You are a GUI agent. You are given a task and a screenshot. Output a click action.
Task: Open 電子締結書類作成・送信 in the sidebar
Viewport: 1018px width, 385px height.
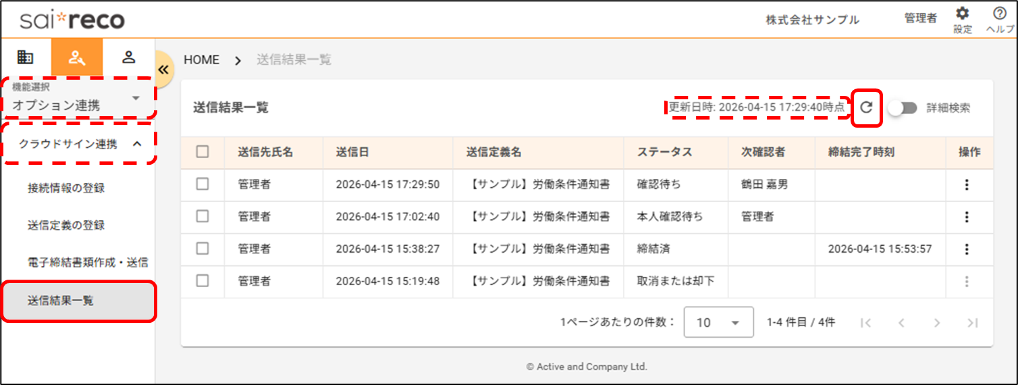coord(88,263)
